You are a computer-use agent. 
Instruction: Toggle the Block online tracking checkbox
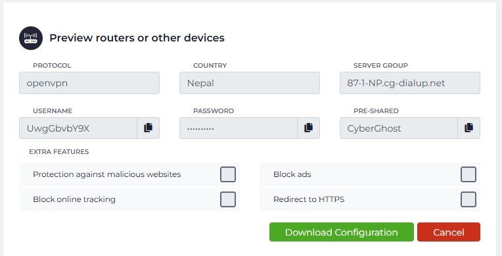228,199
